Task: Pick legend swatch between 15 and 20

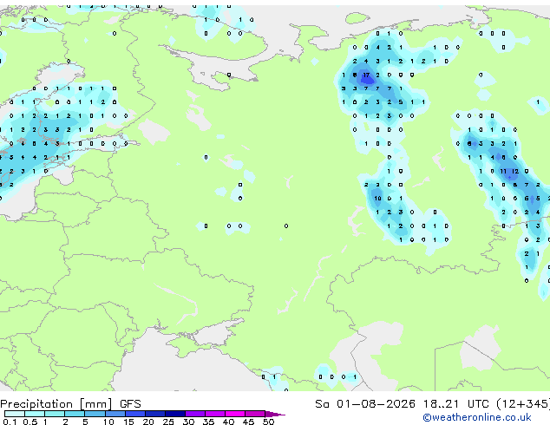Action: [134, 414]
